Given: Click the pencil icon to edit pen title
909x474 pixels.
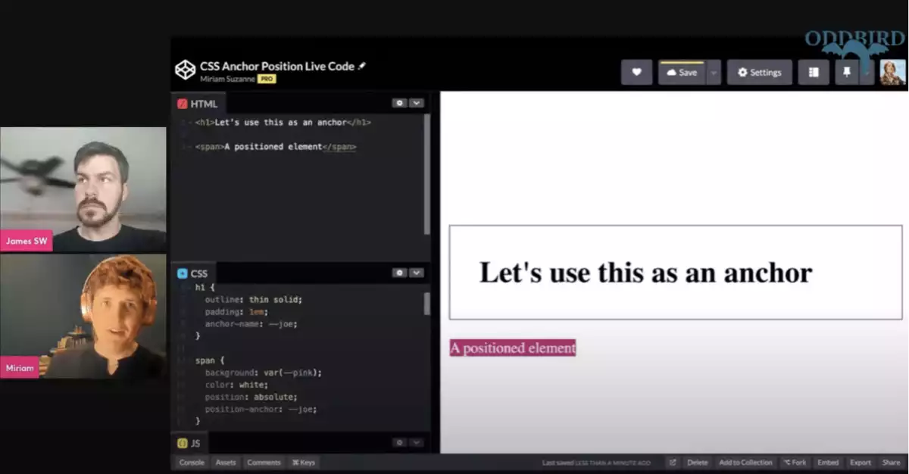Looking at the screenshot, I should (362, 66).
